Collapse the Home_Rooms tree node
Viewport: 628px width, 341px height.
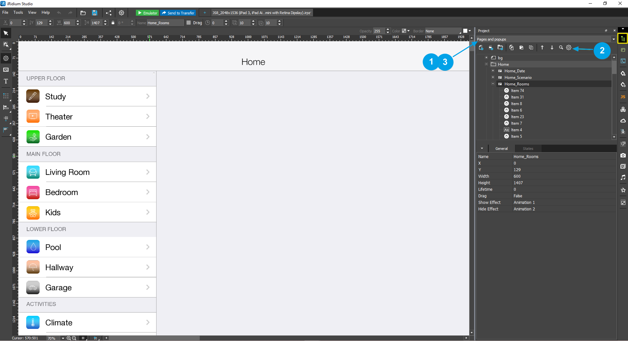(x=493, y=84)
